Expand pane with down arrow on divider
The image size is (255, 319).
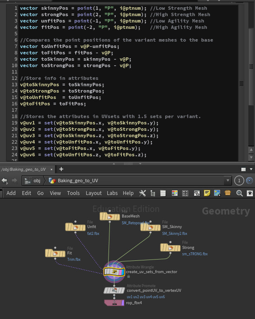coord(140,164)
